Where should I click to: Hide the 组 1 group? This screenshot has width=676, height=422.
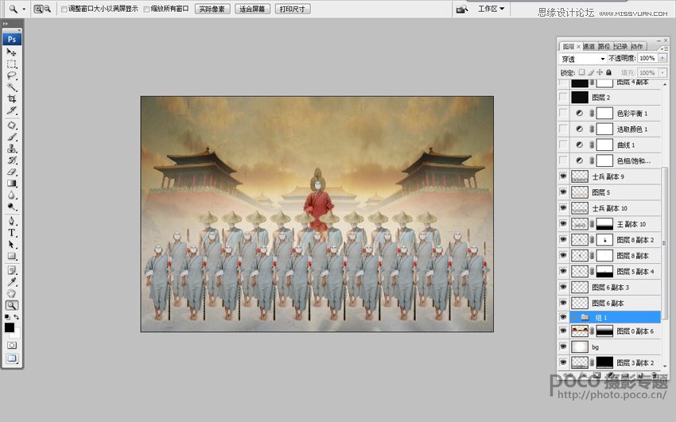563,317
